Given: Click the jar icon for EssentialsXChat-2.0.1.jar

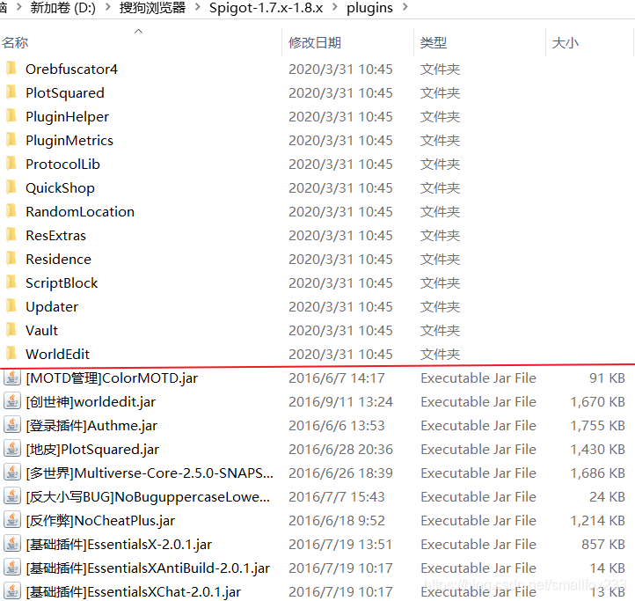Looking at the screenshot, I should [x=12, y=591].
